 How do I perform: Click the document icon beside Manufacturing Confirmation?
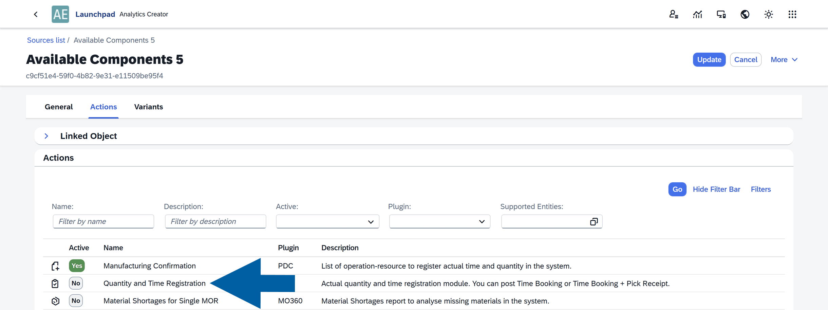55,266
